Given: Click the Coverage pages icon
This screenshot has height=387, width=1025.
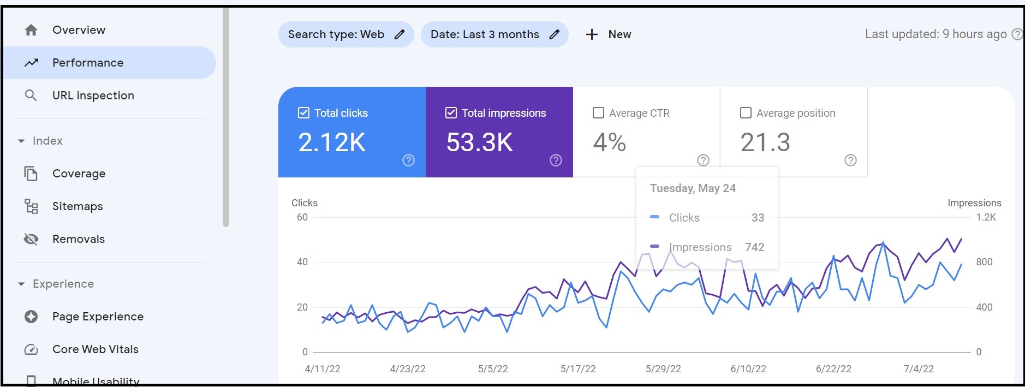Looking at the screenshot, I should click(31, 174).
